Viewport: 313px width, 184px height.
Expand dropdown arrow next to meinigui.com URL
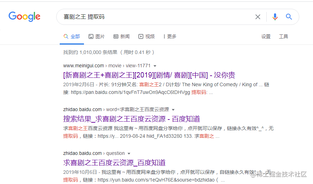155,66
